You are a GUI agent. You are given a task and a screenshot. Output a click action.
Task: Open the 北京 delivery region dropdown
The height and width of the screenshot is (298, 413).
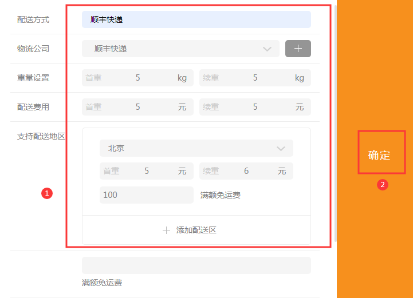pos(196,148)
